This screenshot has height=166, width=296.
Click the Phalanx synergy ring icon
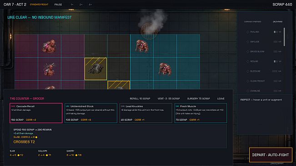tap(248, 32)
